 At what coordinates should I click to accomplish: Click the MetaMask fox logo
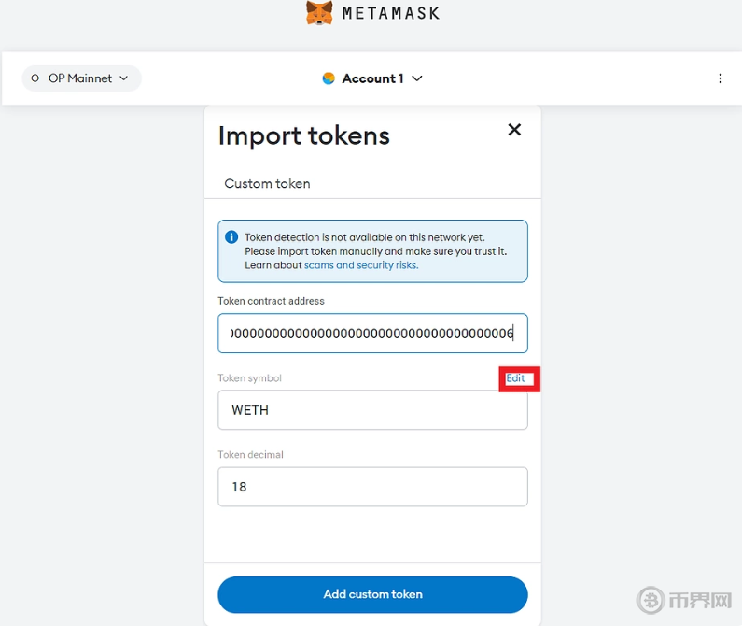(x=319, y=13)
